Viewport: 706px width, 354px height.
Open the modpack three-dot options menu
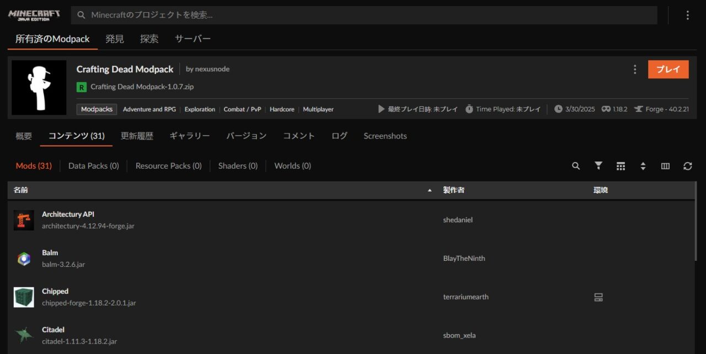coord(635,69)
